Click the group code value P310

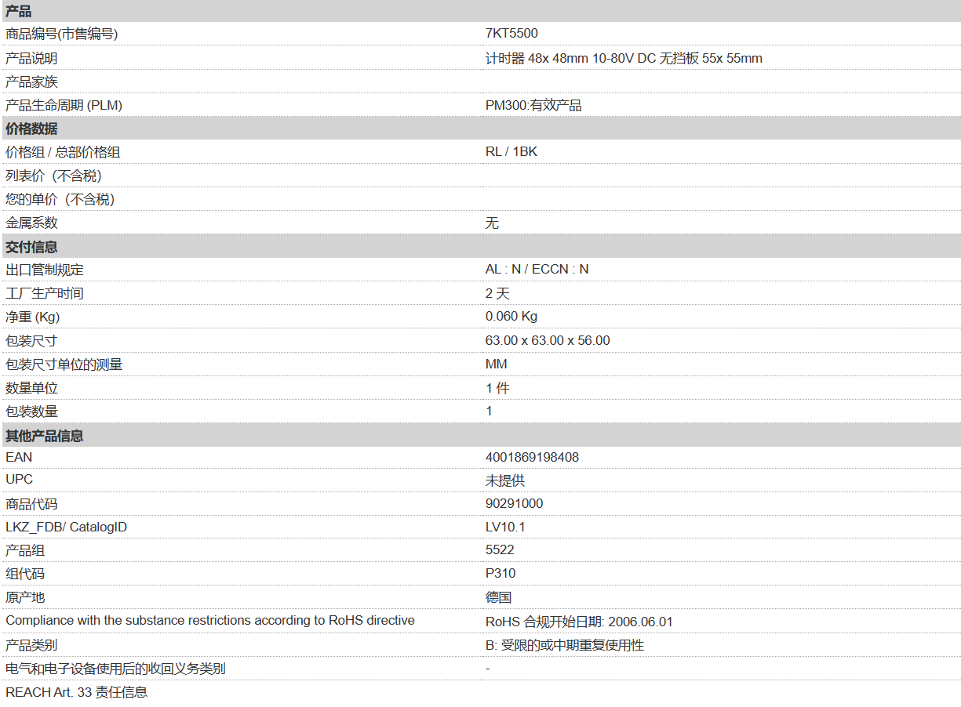pos(501,573)
